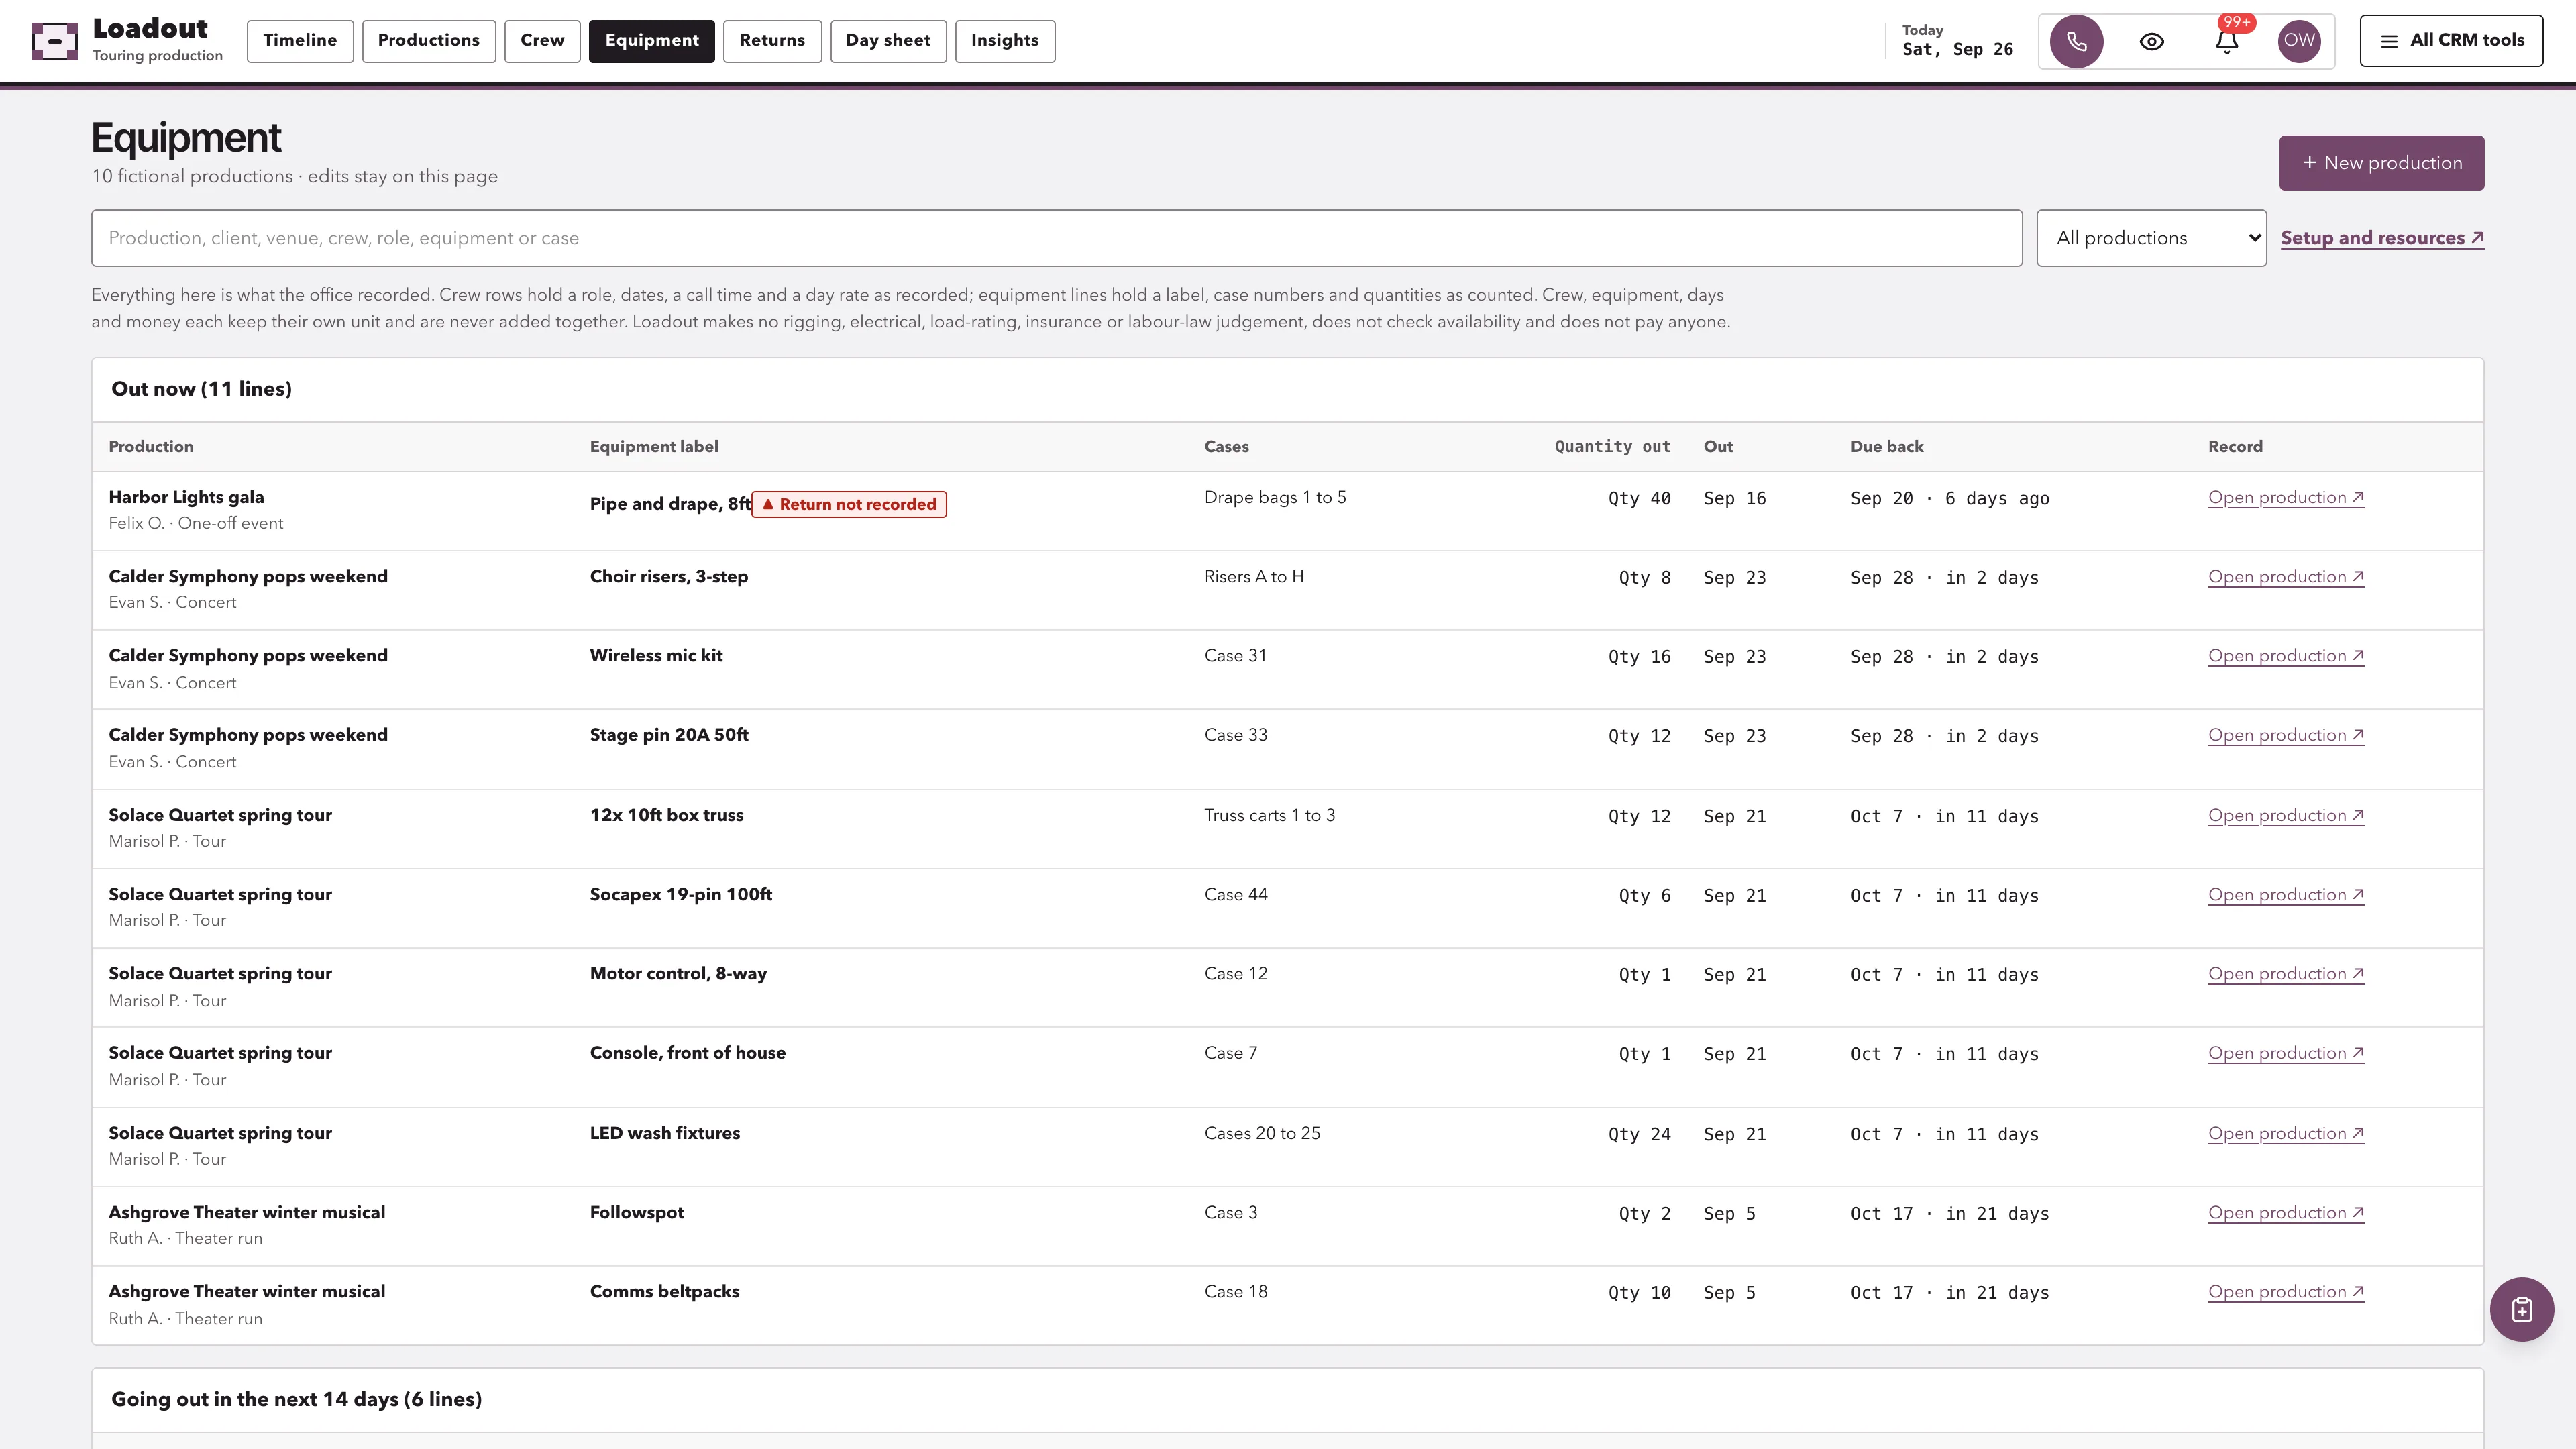Viewport: 2576px width, 1449px height.
Task: Open the OW user avatar
Action: [x=2298, y=41]
